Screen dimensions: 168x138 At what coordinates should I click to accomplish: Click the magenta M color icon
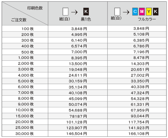pos(142,12)
